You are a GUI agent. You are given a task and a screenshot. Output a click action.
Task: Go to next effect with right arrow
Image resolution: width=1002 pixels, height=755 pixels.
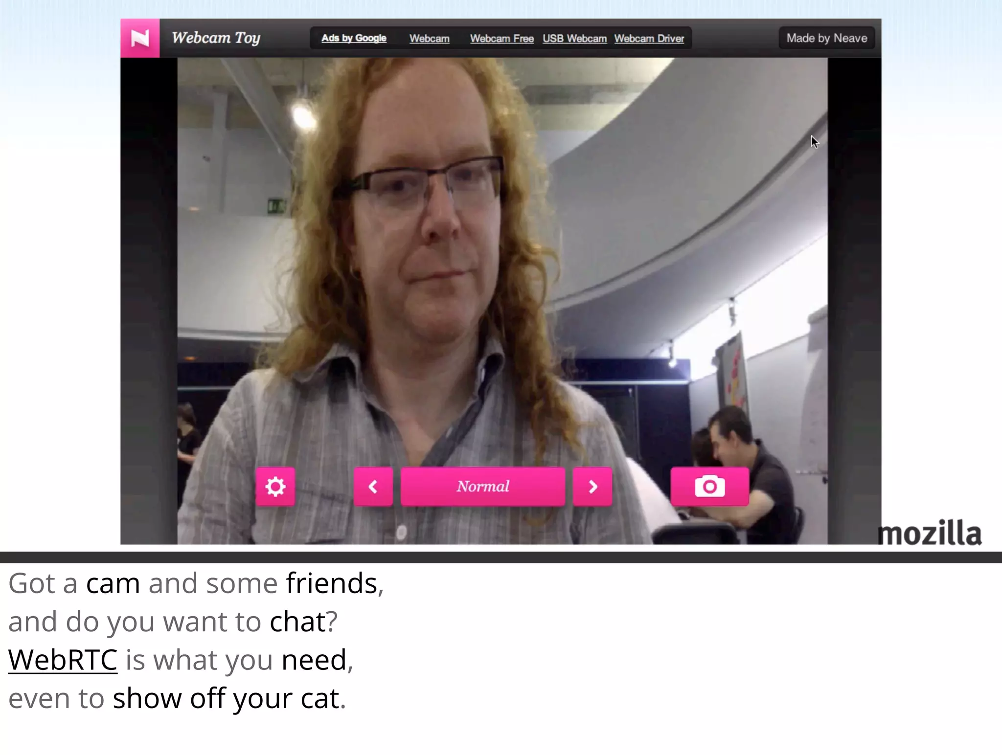592,487
